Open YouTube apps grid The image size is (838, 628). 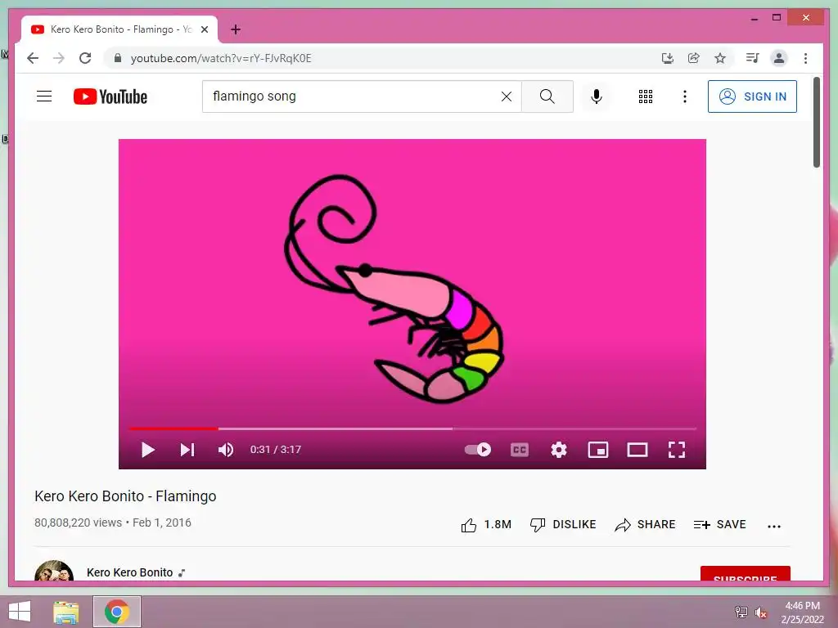point(646,96)
